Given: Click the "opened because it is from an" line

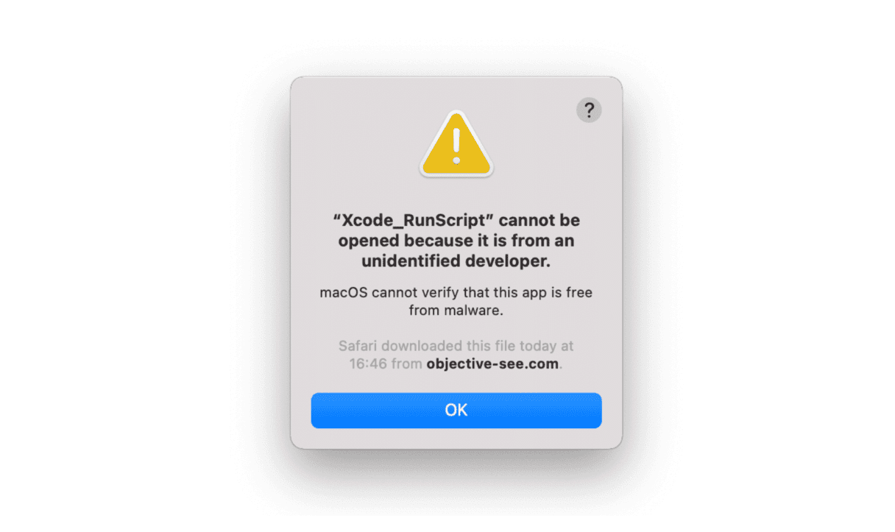Looking at the screenshot, I should (x=456, y=241).
